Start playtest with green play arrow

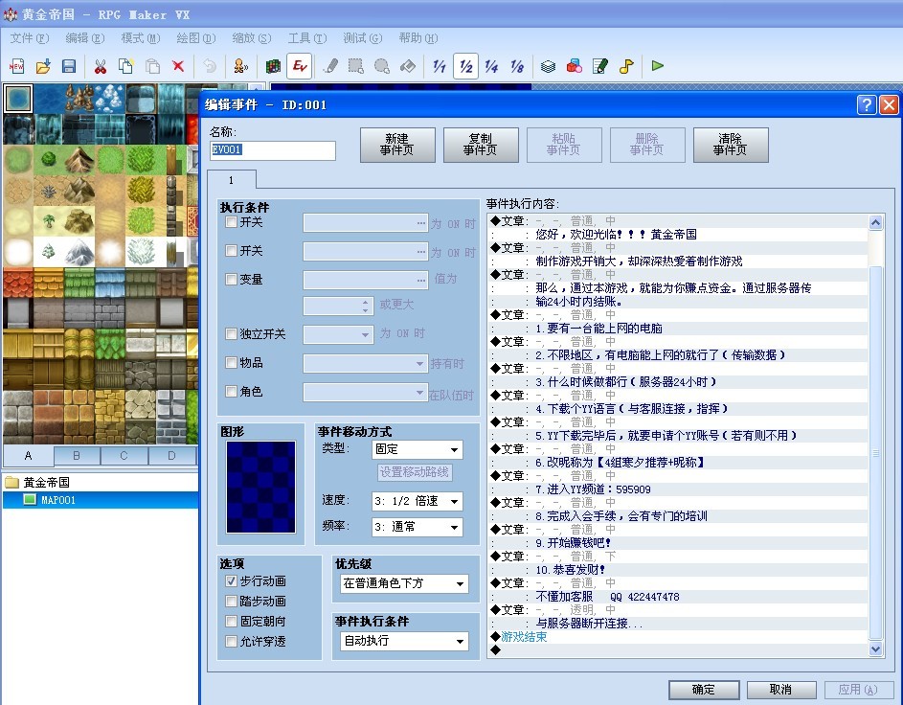tap(657, 66)
